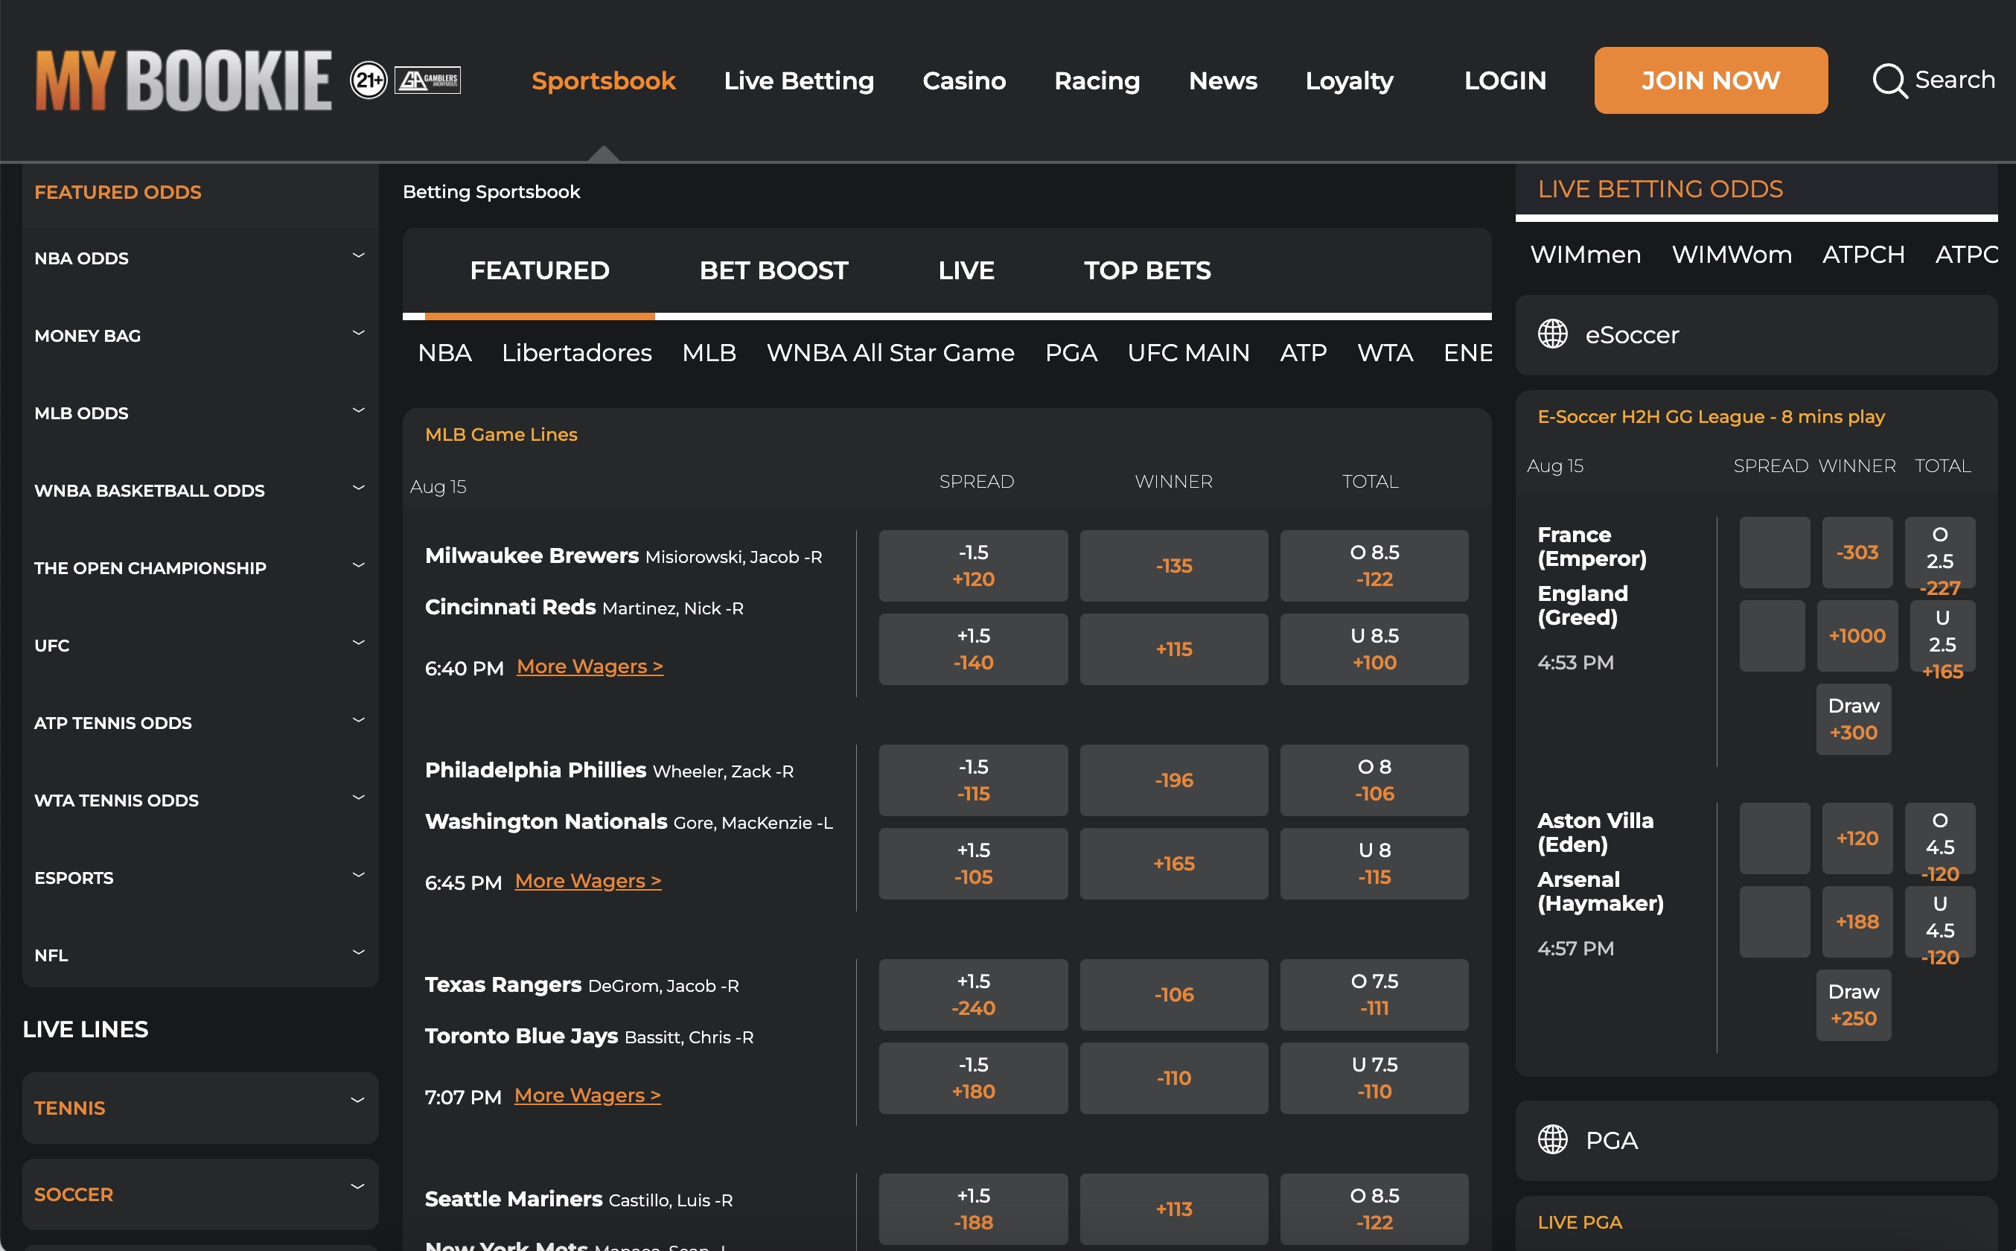Select the WIMWom live tab
Image resolution: width=2016 pixels, height=1251 pixels.
[1732, 254]
